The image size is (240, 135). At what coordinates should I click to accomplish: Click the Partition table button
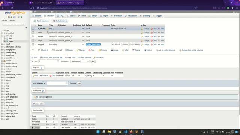(x=38, y=104)
